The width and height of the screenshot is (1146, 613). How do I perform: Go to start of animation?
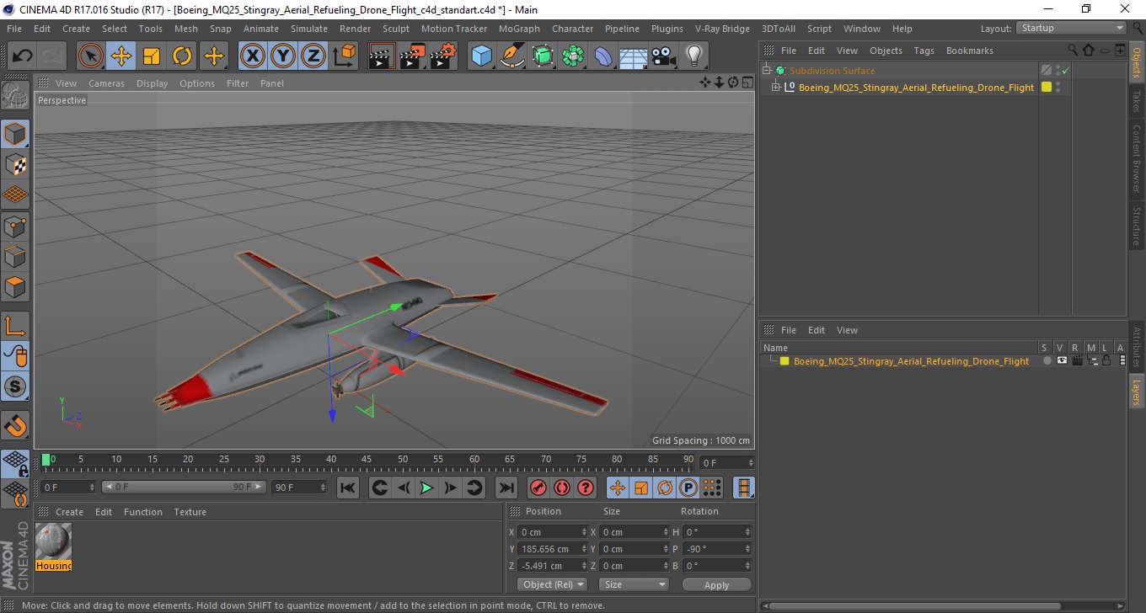[x=347, y=488]
